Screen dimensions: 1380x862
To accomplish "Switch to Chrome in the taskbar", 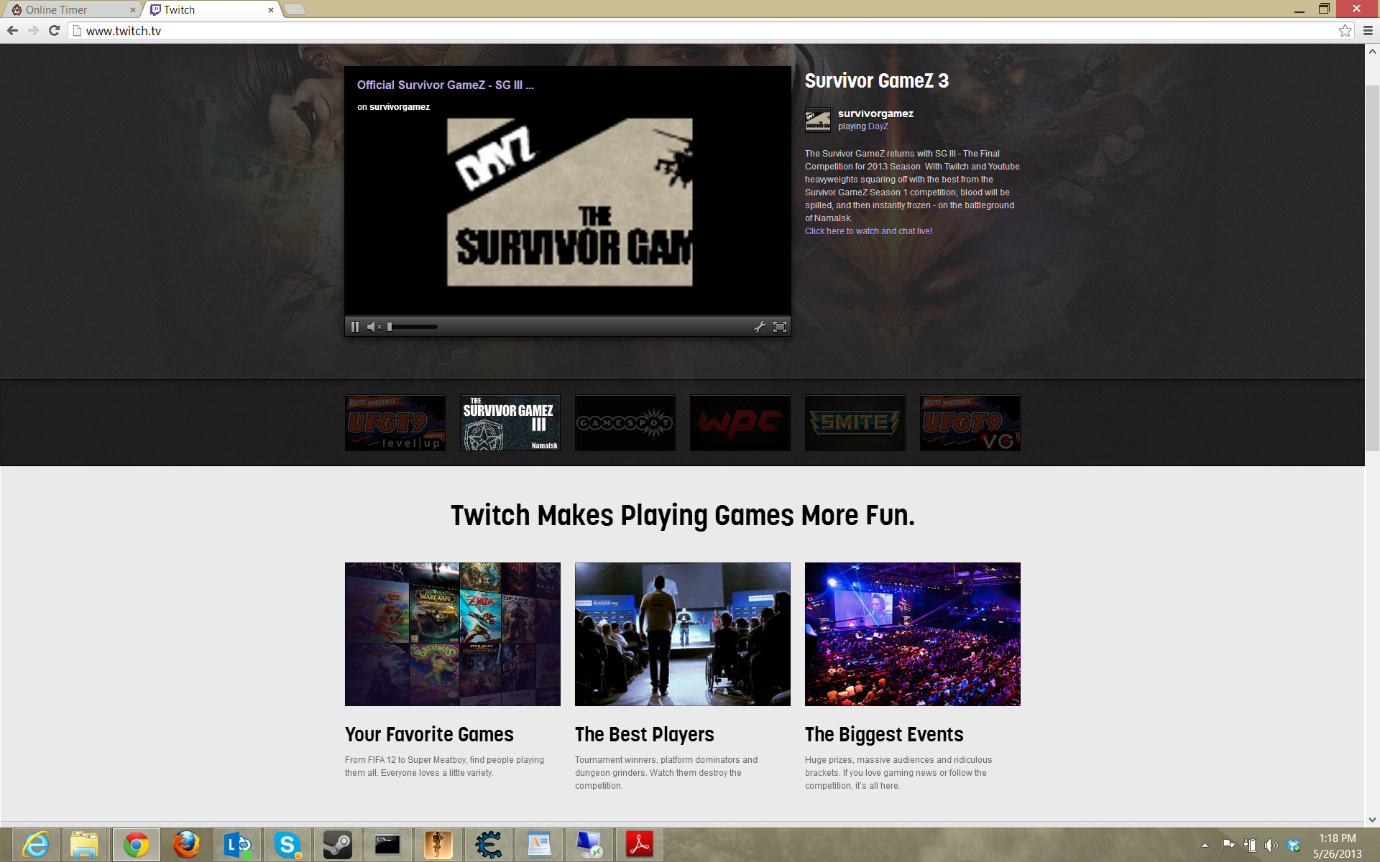I will [x=136, y=845].
